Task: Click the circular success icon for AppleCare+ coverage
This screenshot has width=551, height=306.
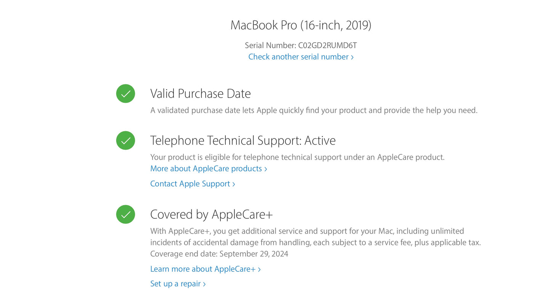Action: point(125,215)
